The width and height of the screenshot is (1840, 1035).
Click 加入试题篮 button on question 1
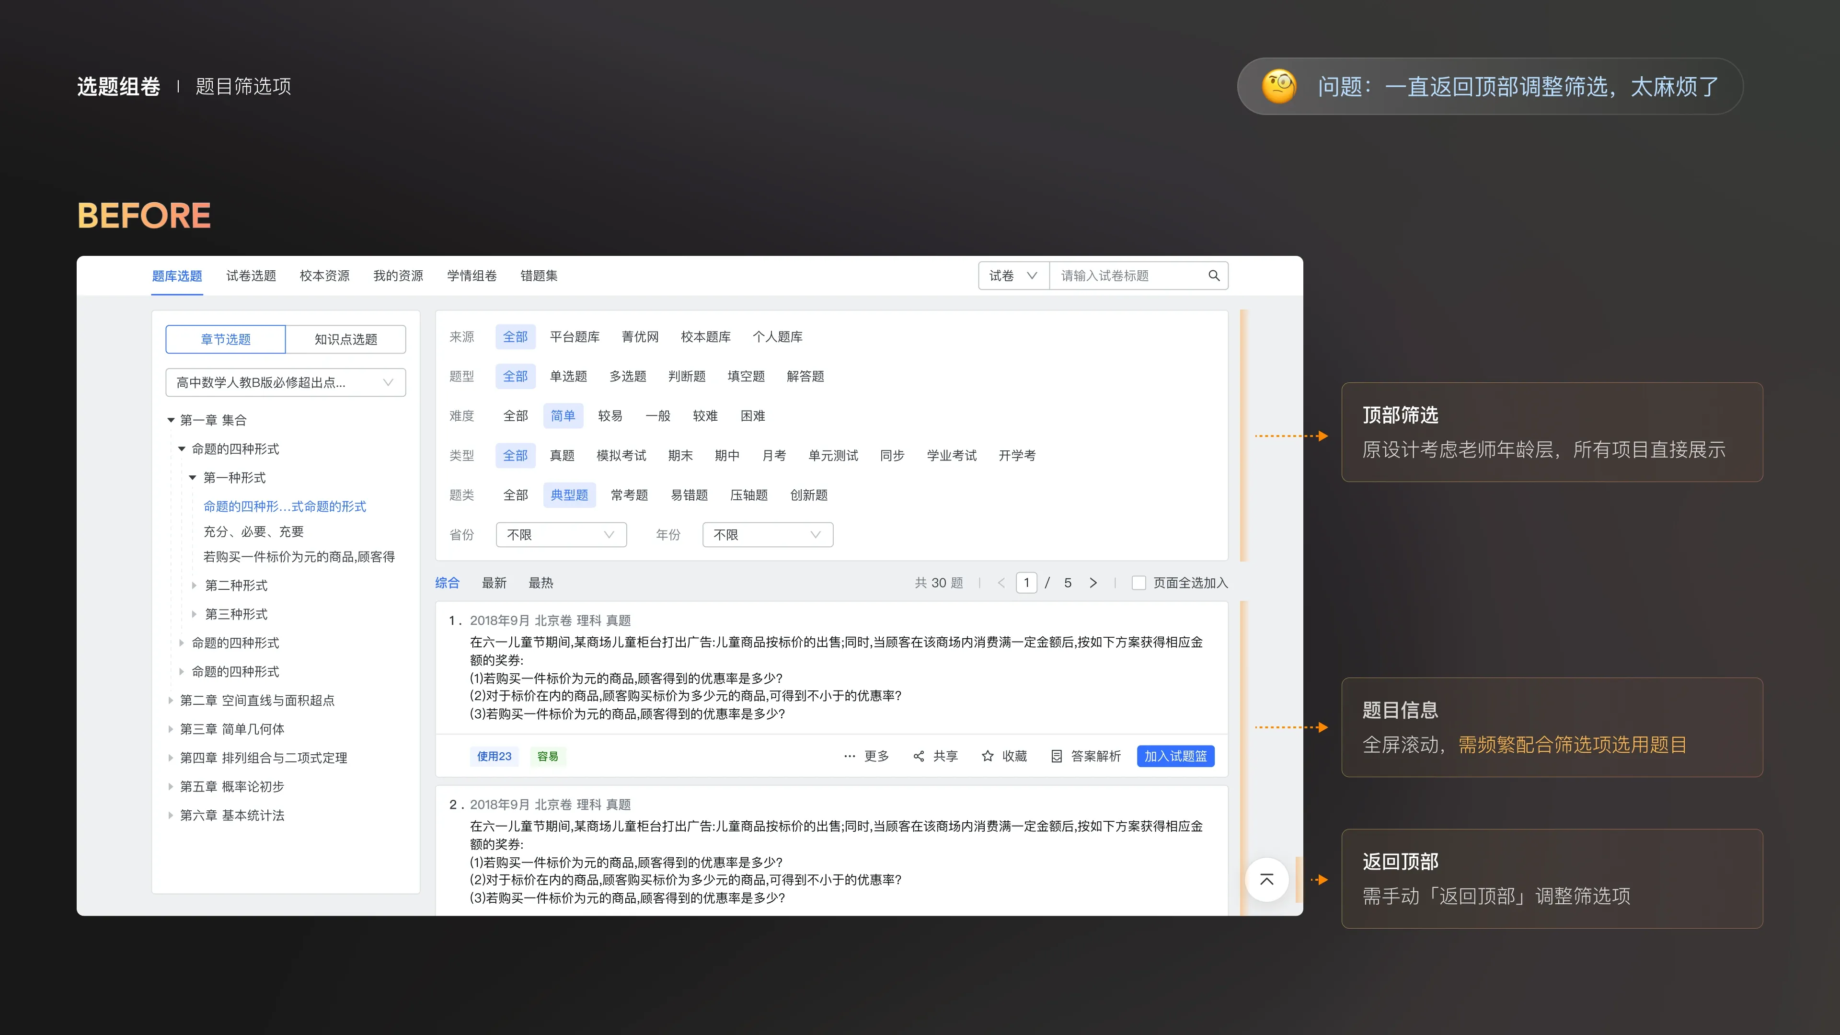(1175, 756)
